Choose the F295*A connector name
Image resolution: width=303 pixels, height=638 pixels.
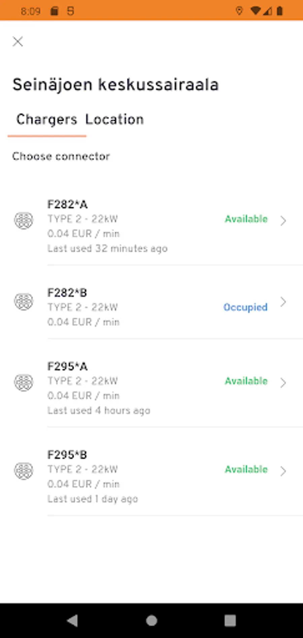(x=67, y=366)
